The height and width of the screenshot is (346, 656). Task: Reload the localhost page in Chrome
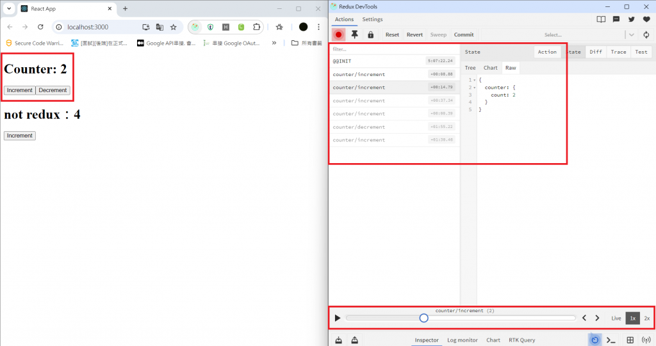coord(40,27)
